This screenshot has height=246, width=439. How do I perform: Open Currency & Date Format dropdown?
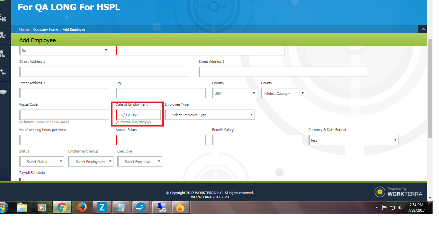pyautogui.click(x=353, y=140)
